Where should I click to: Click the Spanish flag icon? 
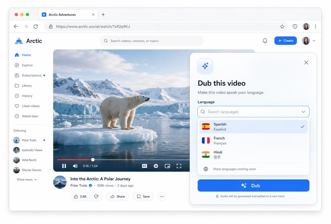pos(206,127)
